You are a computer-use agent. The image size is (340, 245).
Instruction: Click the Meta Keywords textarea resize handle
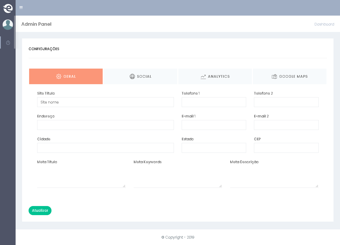[x=221, y=186]
